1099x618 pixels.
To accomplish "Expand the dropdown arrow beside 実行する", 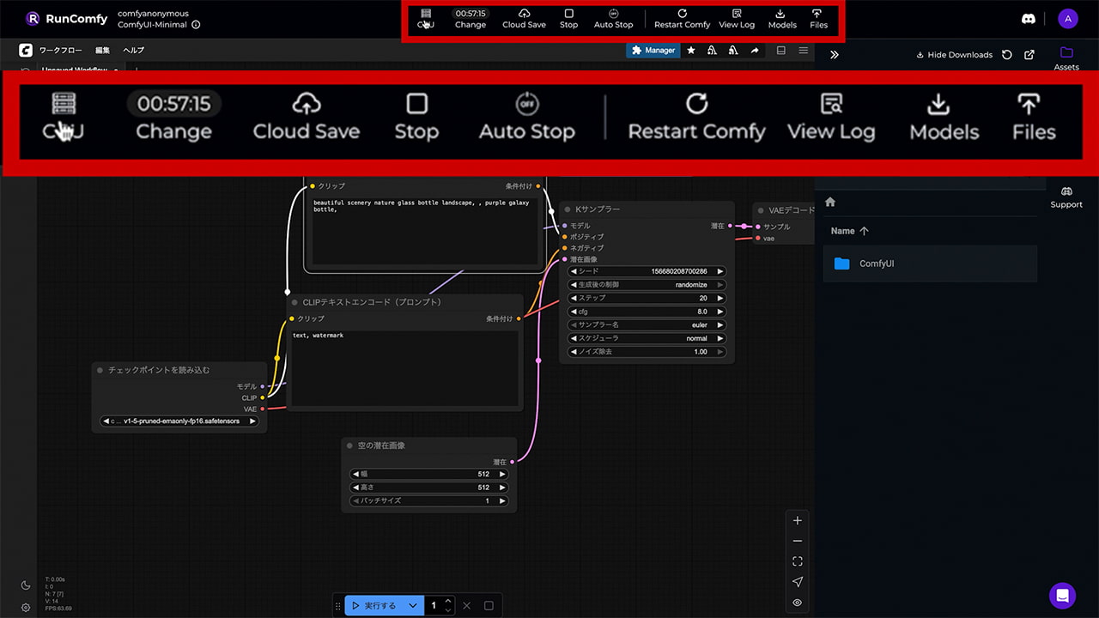I will [x=413, y=606].
